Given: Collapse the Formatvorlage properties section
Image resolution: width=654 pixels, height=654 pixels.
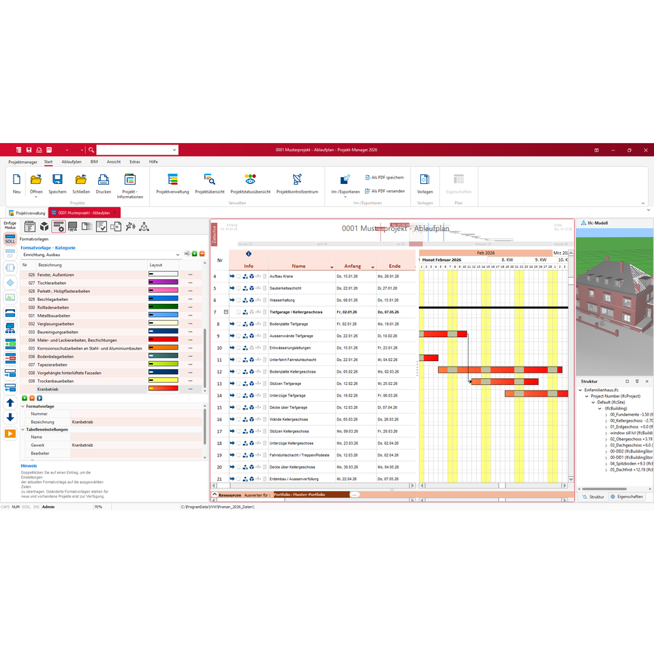Looking at the screenshot, I should tap(23, 406).
